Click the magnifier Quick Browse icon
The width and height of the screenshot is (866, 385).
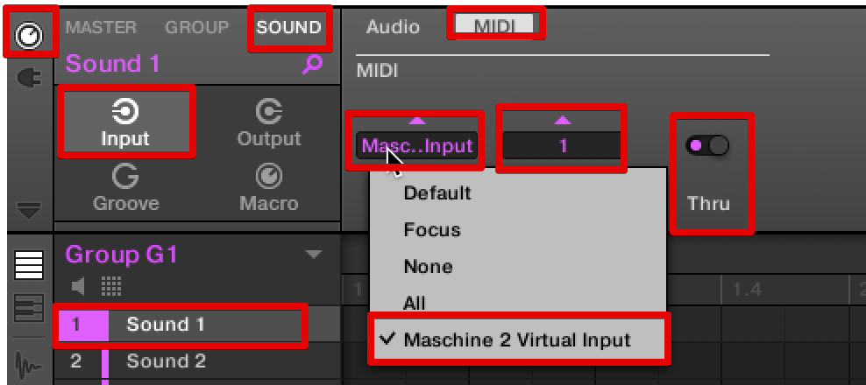[312, 64]
